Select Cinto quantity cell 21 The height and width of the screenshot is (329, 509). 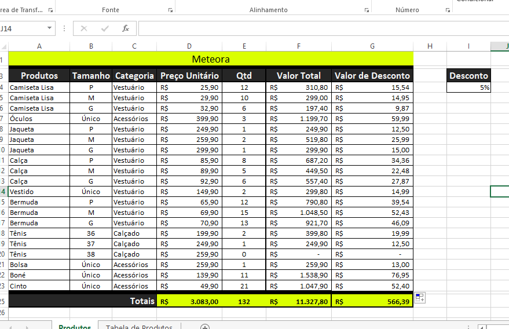(x=244, y=286)
